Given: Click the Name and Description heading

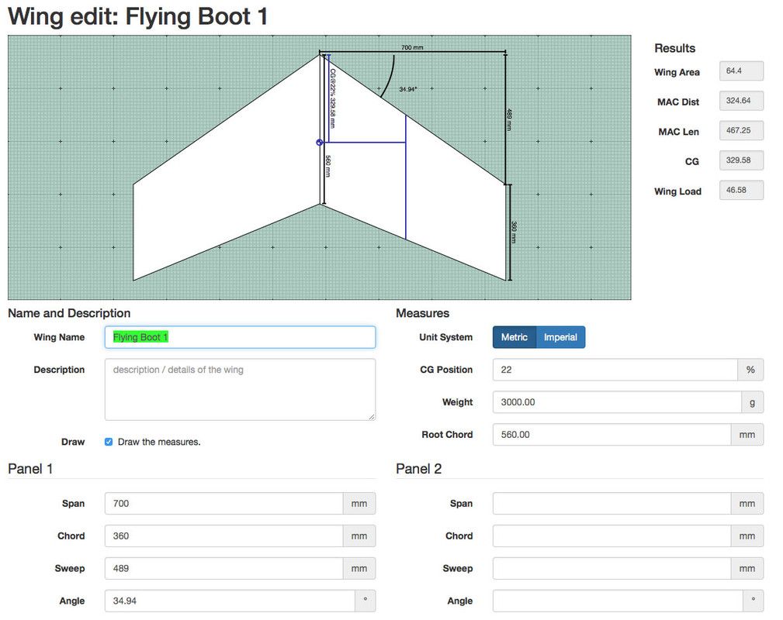Looking at the screenshot, I should click(69, 313).
